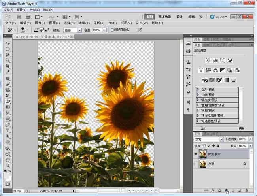Viewport: 257px width, 196px height.
Task: Show the 背景 layer via visibility box
Action: (196, 164)
